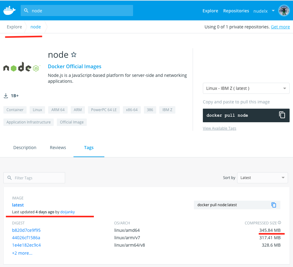Open the user profile avatar
This screenshot has width=293, height=267.
(284, 11)
